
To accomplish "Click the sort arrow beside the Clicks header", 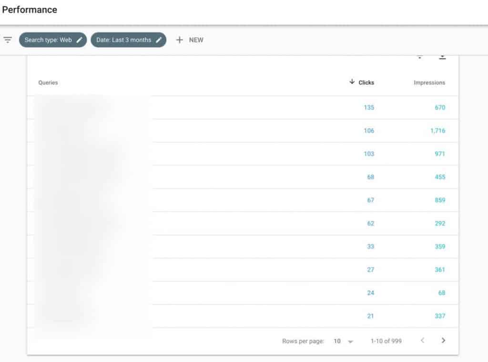I will click(x=352, y=82).
